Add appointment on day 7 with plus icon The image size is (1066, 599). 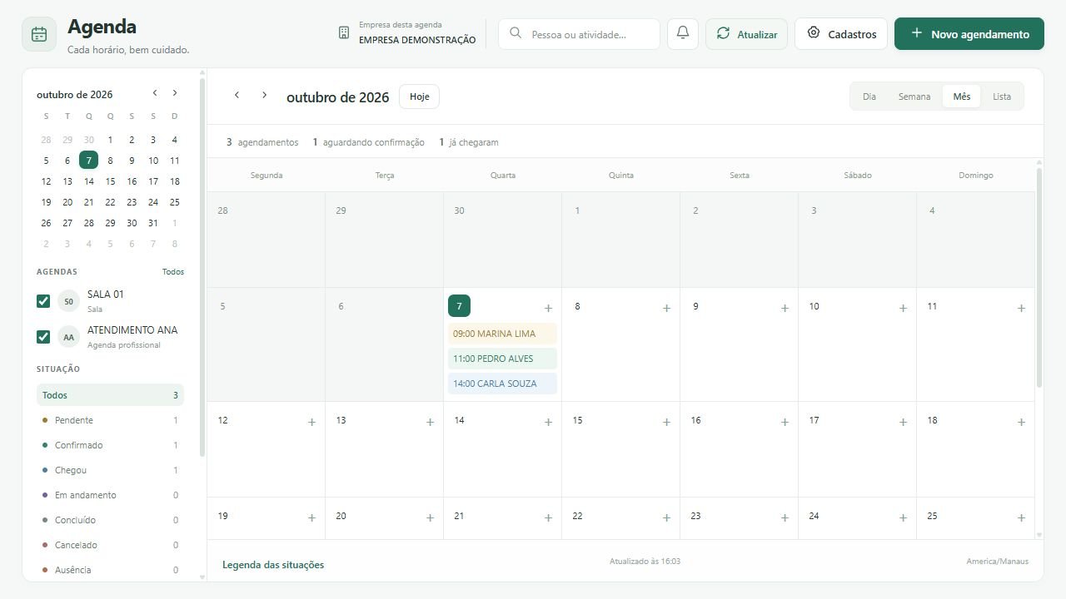click(548, 308)
